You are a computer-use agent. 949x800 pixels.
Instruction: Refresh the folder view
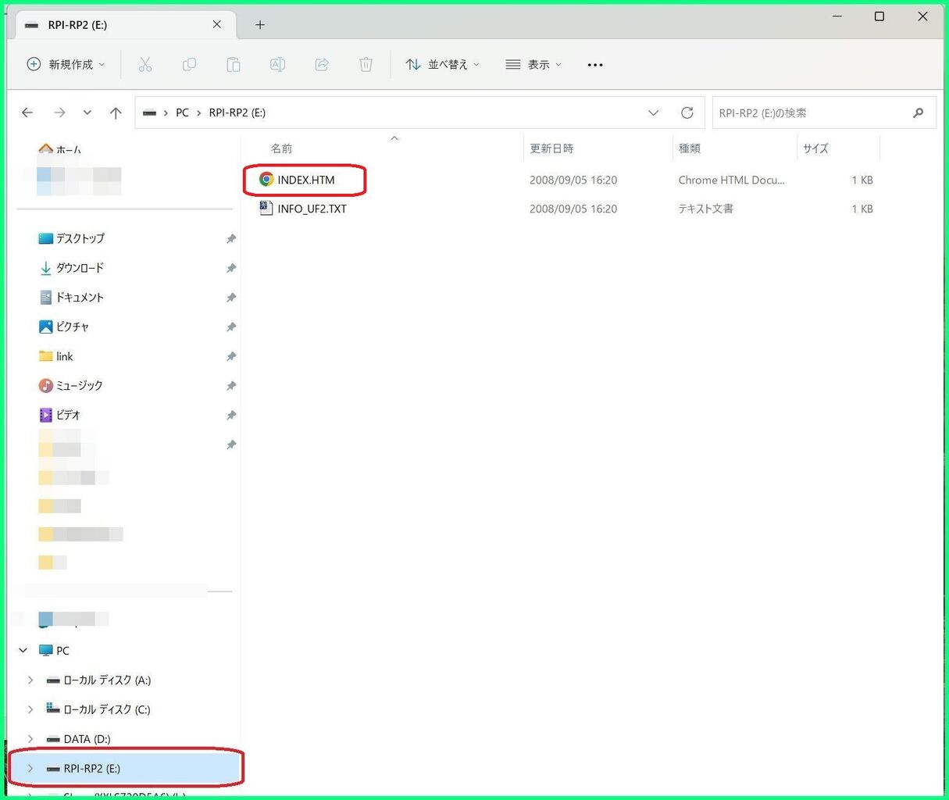point(687,112)
